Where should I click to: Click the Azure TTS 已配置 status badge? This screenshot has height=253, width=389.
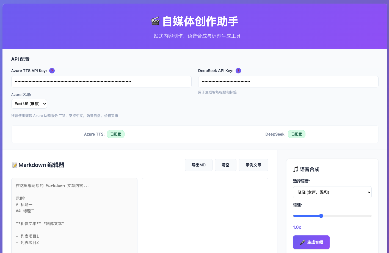tap(115, 134)
